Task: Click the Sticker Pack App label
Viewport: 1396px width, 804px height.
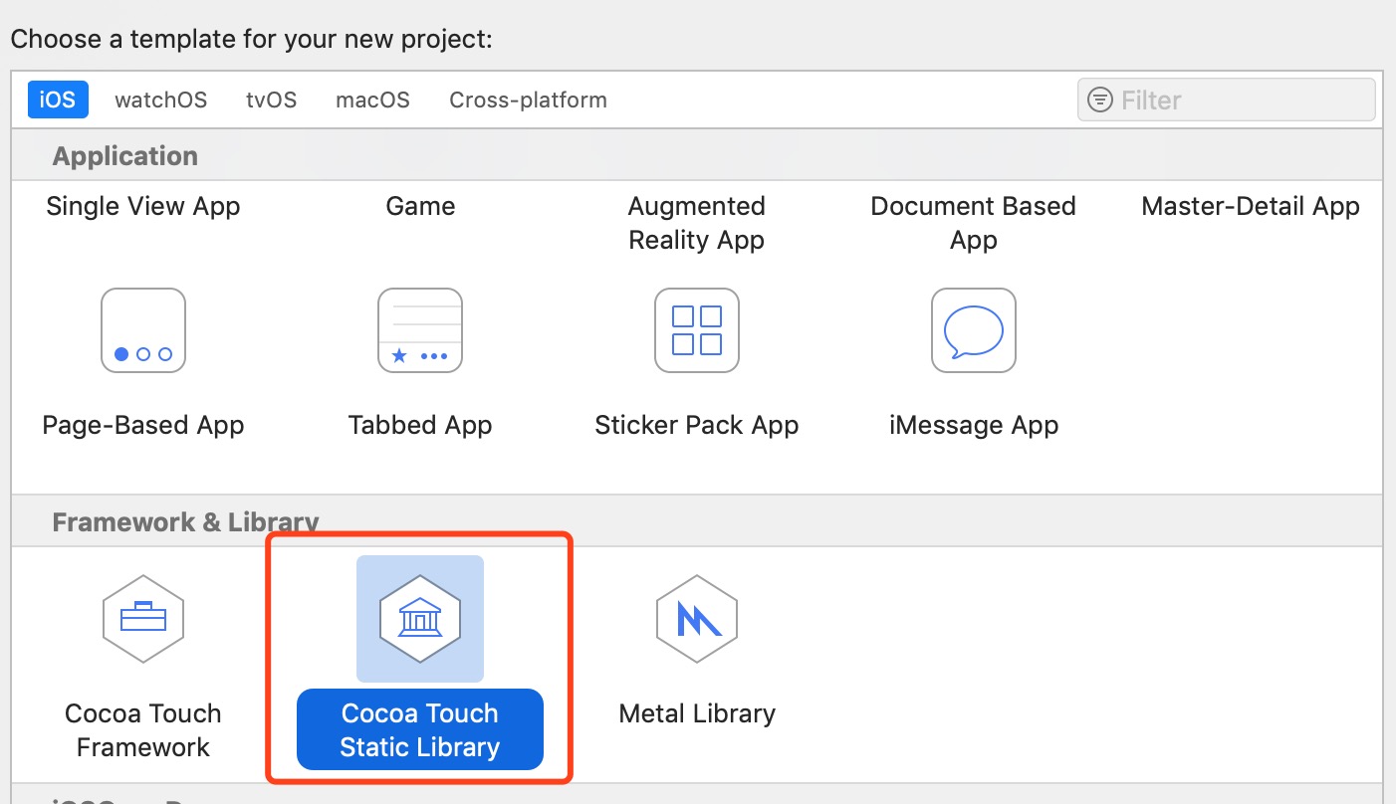Action: (697, 425)
